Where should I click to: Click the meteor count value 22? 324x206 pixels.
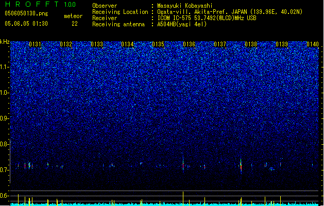click(75, 24)
